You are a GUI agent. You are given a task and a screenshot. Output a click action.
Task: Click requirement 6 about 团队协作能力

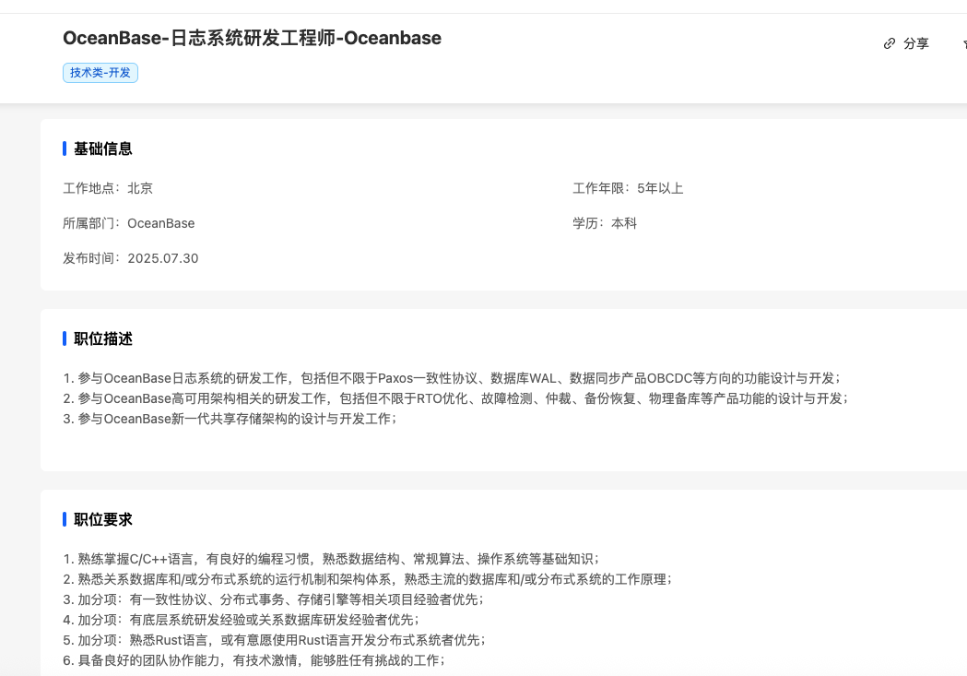coord(254,660)
